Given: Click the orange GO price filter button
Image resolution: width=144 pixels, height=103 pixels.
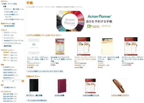Looking at the screenshot, I should tap(23, 81).
